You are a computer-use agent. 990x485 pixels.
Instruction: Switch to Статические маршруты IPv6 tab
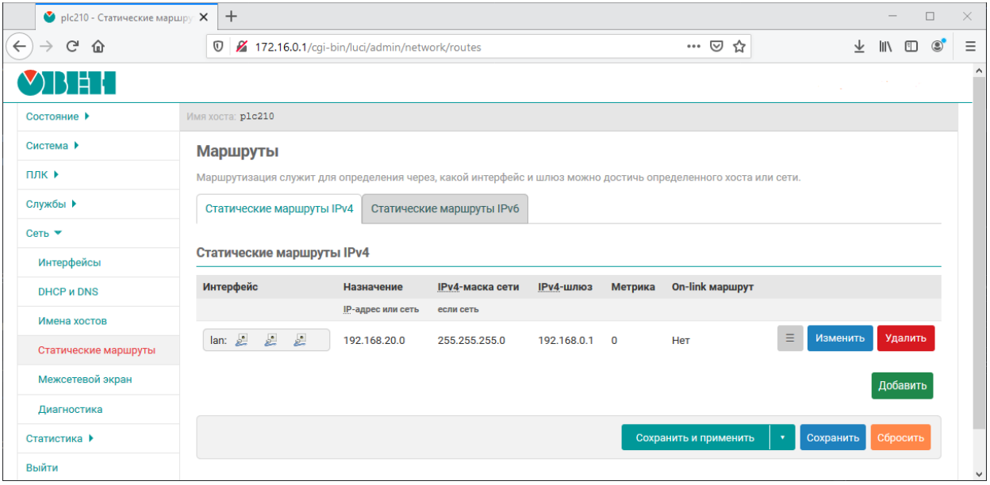click(444, 209)
